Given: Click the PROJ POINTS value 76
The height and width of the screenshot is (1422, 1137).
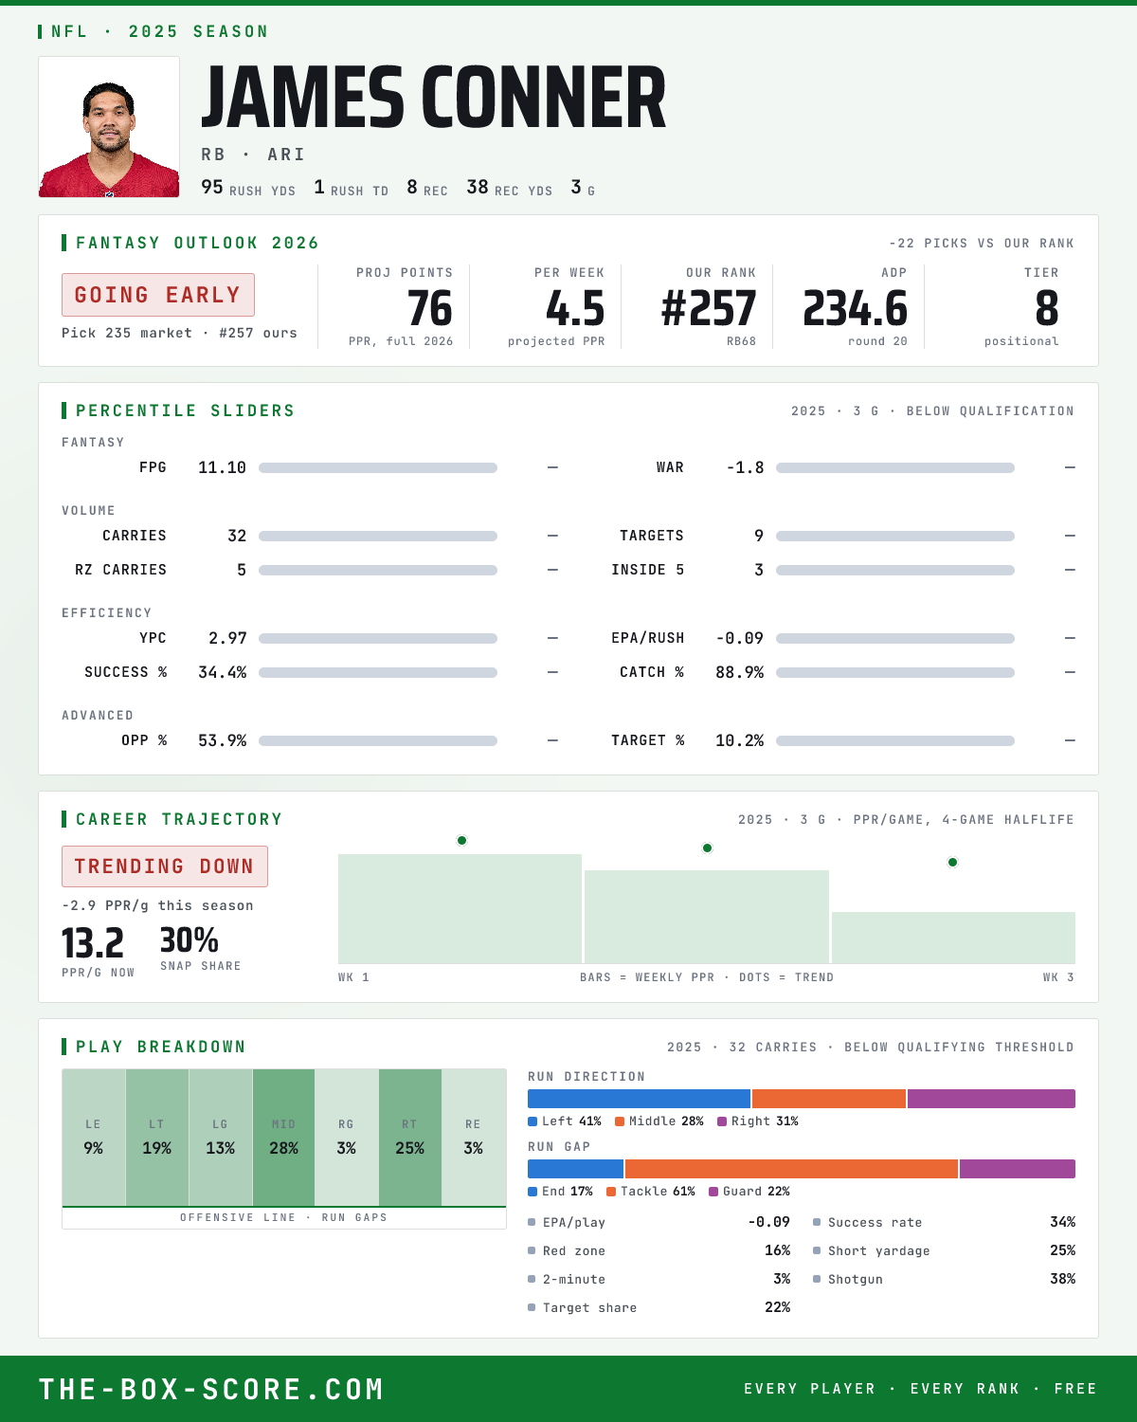Looking at the screenshot, I should tap(430, 309).
